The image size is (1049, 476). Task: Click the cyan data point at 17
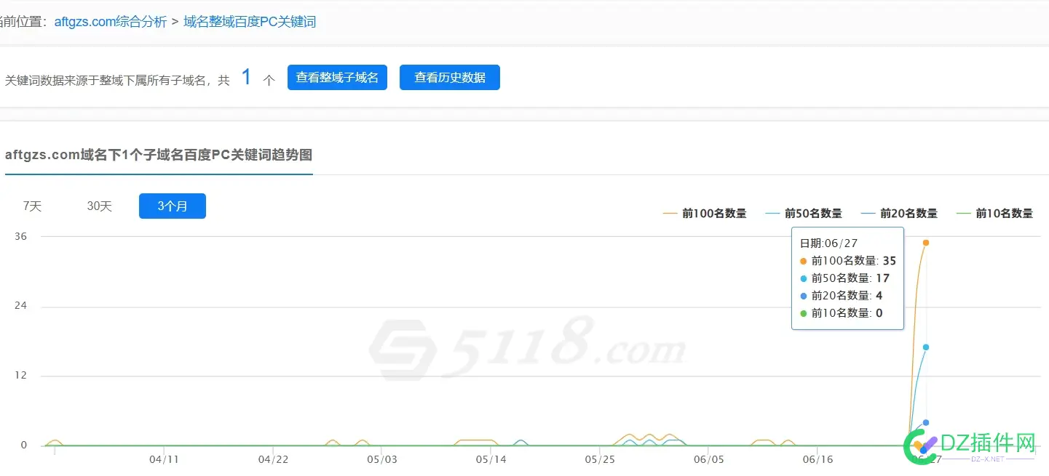tap(926, 347)
